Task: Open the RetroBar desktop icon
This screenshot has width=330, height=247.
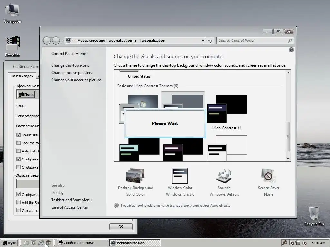Action: (13, 46)
